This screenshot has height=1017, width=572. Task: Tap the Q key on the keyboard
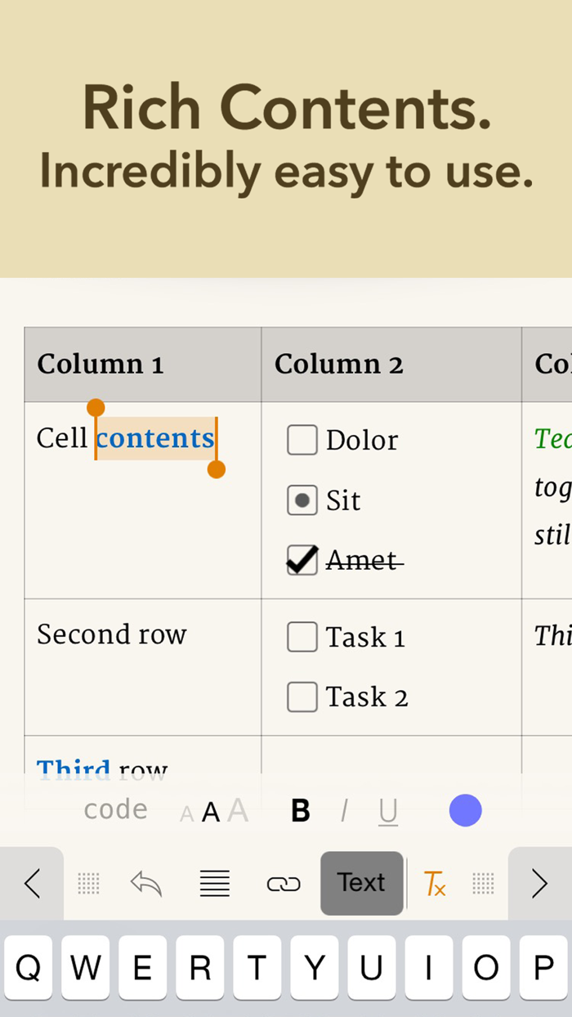(29, 967)
